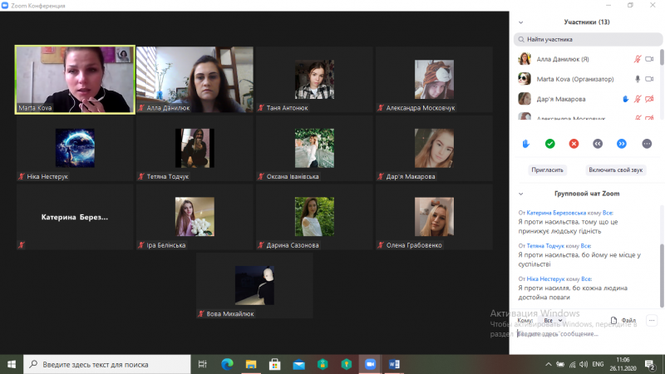Select Александра Московчук's participant tile

(x=434, y=80)
